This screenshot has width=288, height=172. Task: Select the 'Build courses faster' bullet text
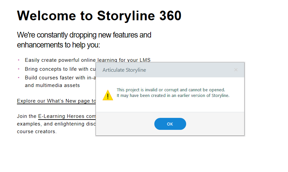click(x=60, y=78)
